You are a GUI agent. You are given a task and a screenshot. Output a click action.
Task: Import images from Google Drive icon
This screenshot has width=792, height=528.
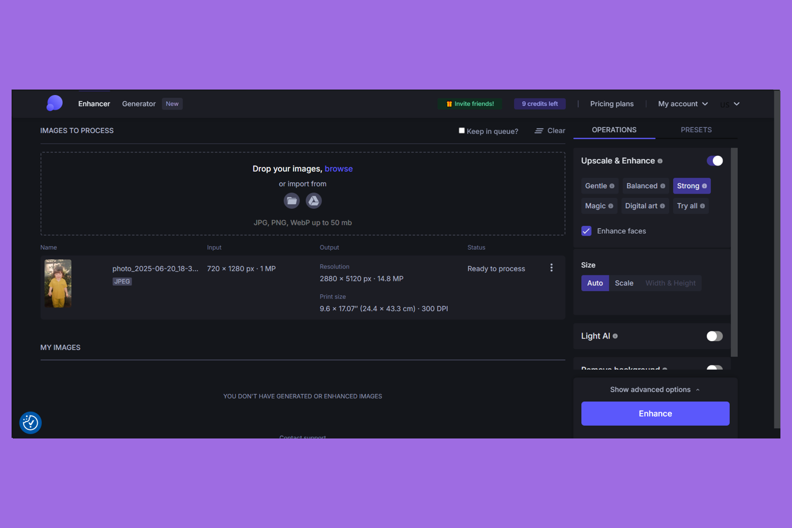pos(314,201)
